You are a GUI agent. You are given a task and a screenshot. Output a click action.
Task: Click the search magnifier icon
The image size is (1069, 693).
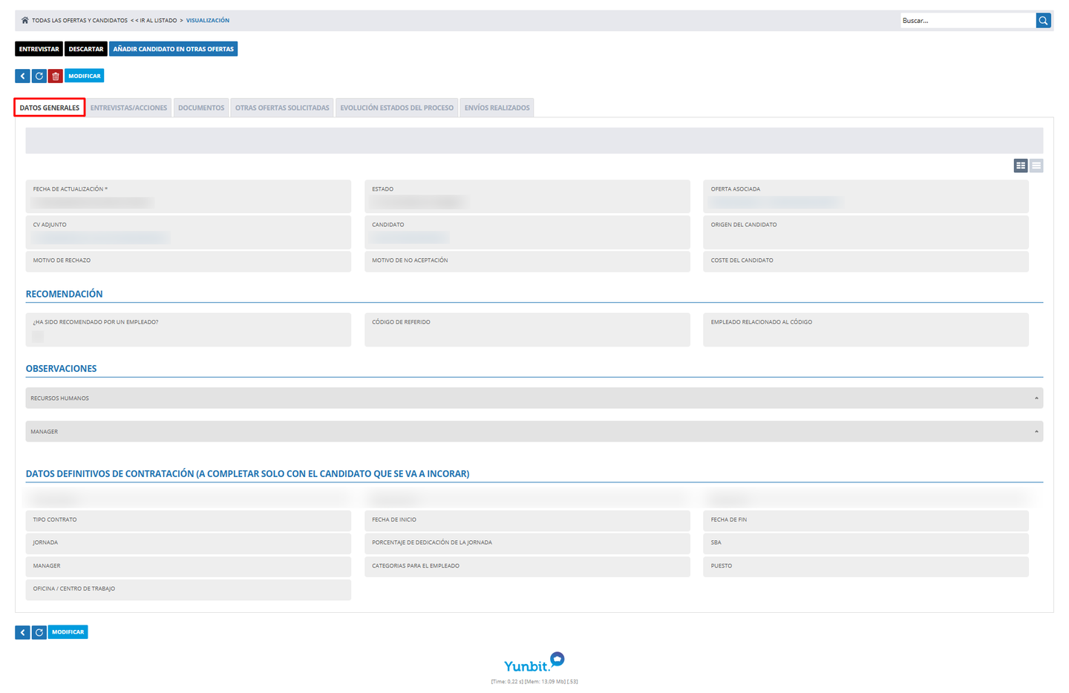coord(1043,21)
